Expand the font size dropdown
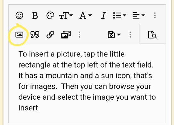Viewport: 174px width, 125px height. pyautogui.click(x=66, y=15)
